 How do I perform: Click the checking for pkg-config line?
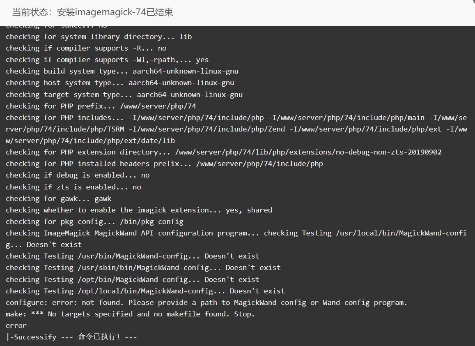[94, 221]
